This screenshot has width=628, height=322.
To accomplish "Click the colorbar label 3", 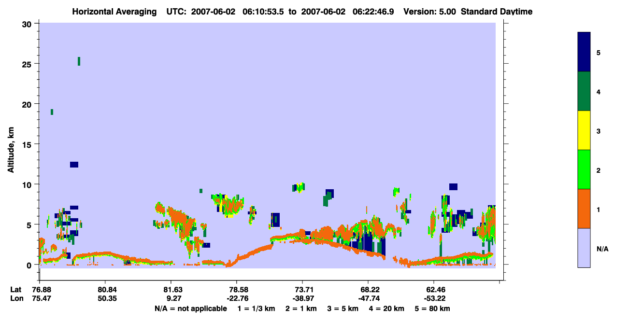I will pos(598,130).
